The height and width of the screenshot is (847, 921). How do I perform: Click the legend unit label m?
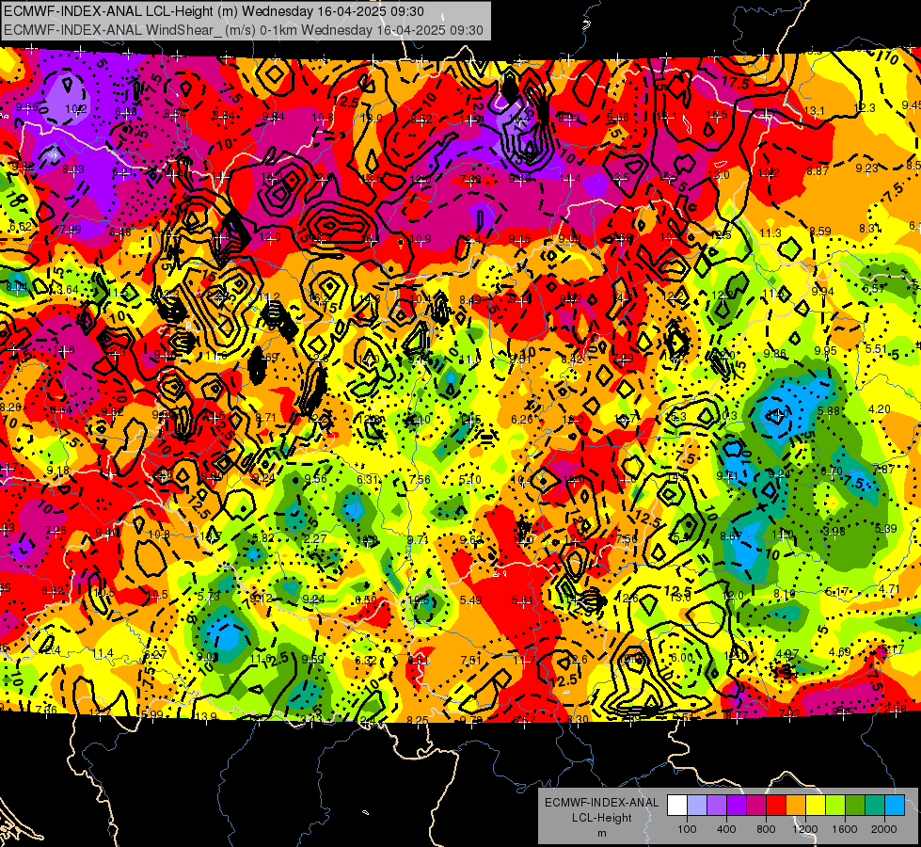(x=601, y=834)
